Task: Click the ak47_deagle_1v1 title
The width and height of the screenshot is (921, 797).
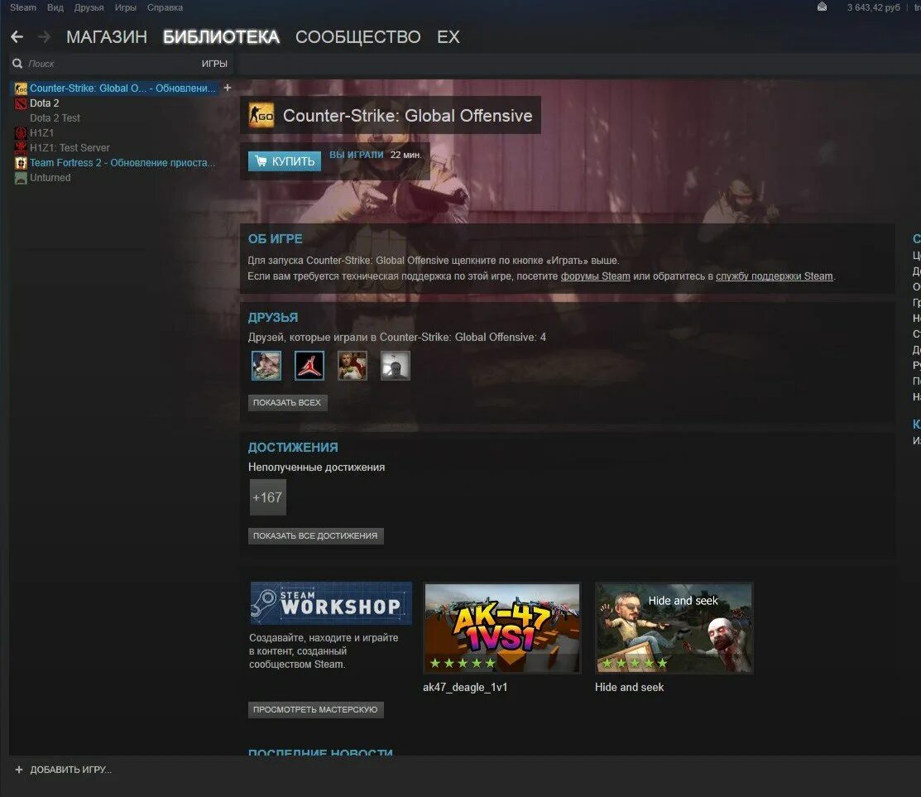Action: click(x=465, y=687)
